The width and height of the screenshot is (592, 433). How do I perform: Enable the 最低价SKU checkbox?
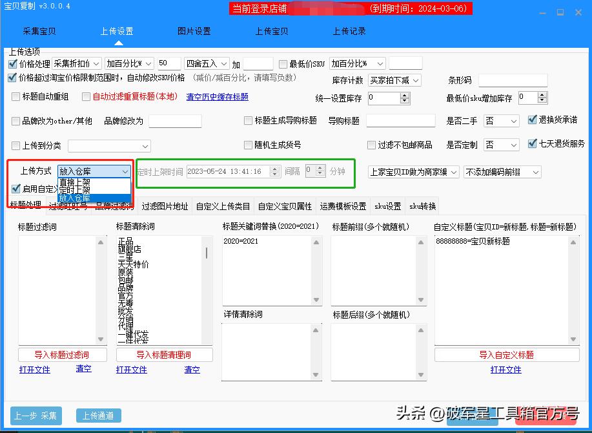(282, 63)
